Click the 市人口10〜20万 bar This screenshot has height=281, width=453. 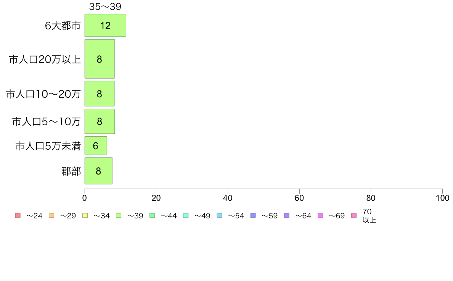[x=100, y=94]
